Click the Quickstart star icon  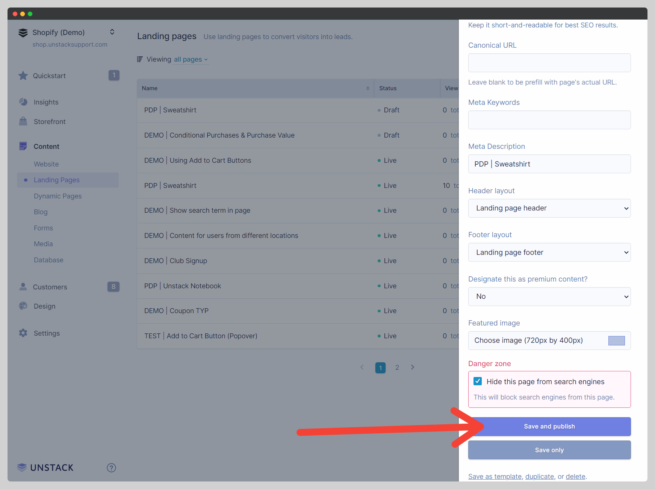tap(23, 76)
